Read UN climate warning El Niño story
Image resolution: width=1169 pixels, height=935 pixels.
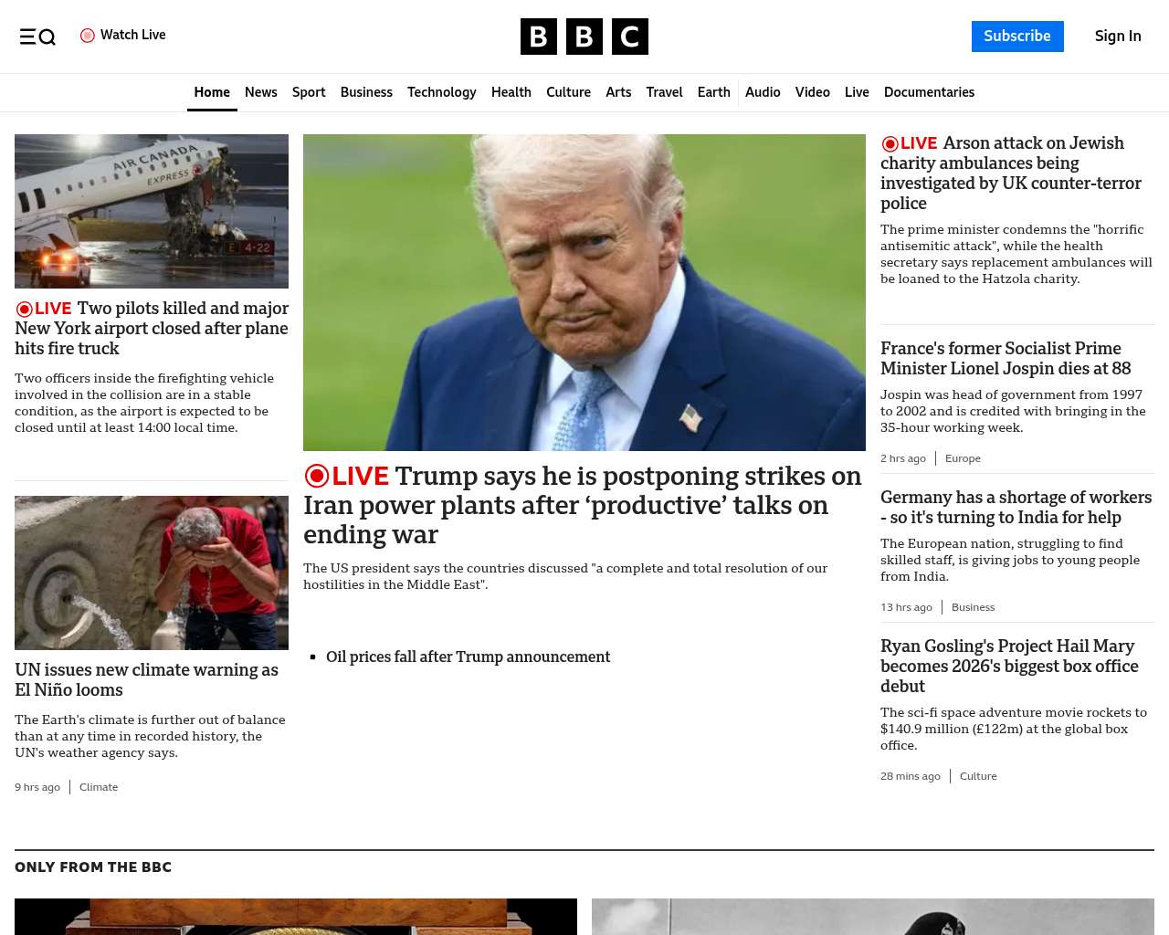point(146,680)
